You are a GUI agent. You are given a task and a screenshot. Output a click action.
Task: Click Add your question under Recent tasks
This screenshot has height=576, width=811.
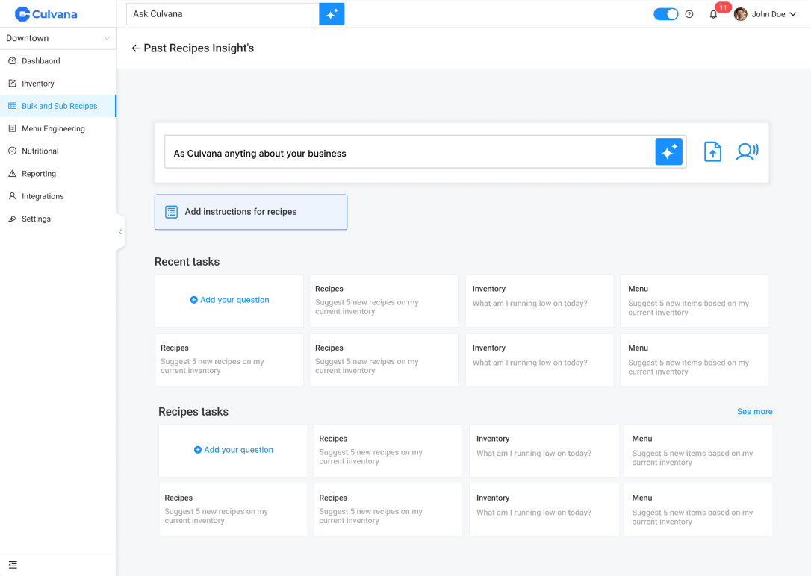pos(229,300)
